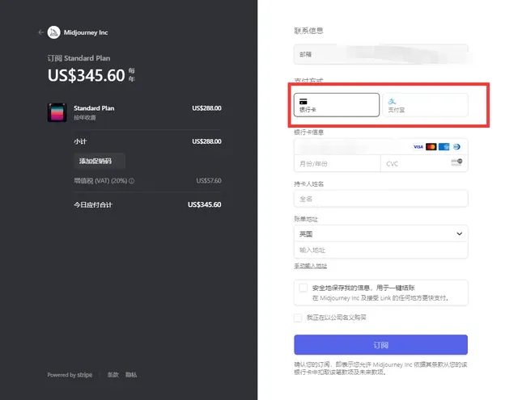Click the Standard Plan product thumbnail
The width and height of the screenshot is (518, 400).
coord(57,112)
